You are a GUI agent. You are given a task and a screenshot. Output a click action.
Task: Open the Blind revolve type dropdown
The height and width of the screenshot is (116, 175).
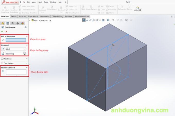[16, 49]
